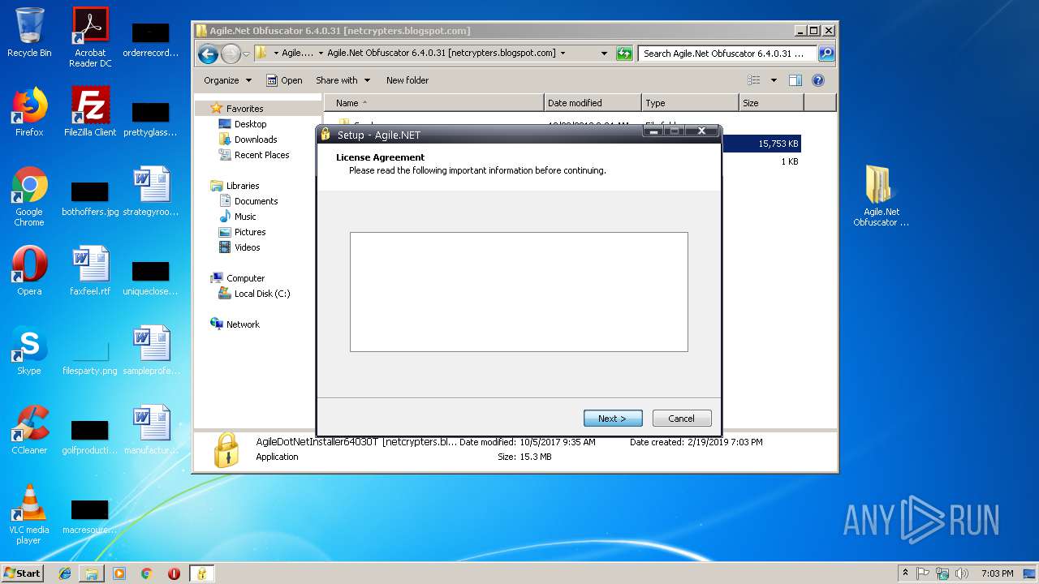Launch Google Chrome from desktop
The image size is (1039, 584).
point(29,196)
